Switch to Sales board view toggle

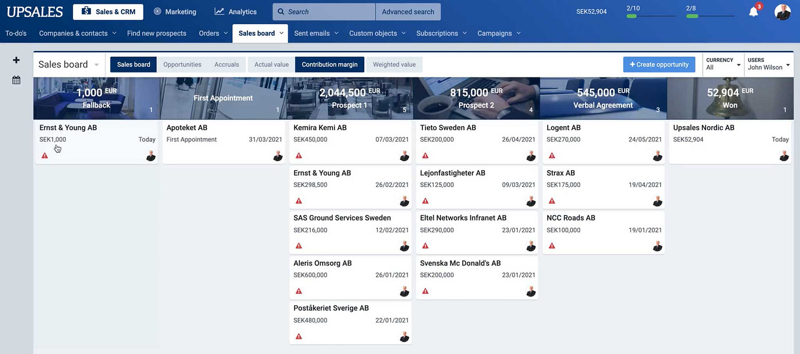tap(134, 64)
